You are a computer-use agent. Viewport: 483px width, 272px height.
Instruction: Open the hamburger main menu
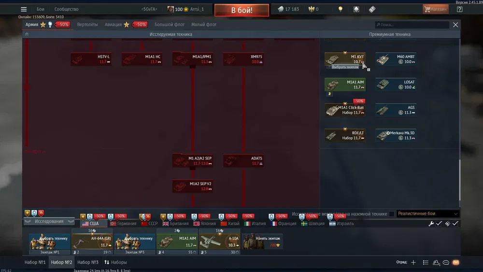coord(23,9)
